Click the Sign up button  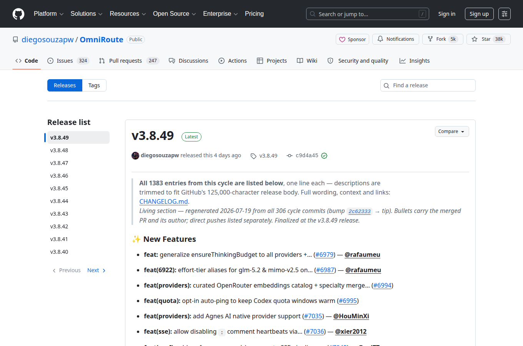pos(479,14)
